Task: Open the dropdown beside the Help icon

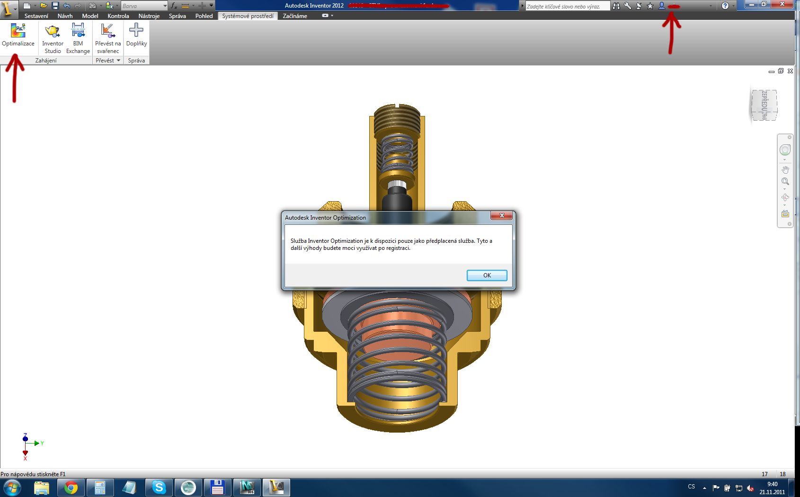Action: pyautogui.click(x=733, y=6)
